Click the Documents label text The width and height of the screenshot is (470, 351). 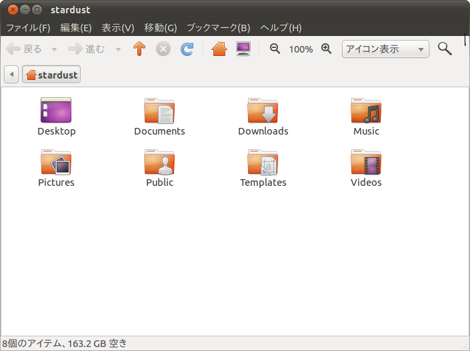tap(159, 131)
